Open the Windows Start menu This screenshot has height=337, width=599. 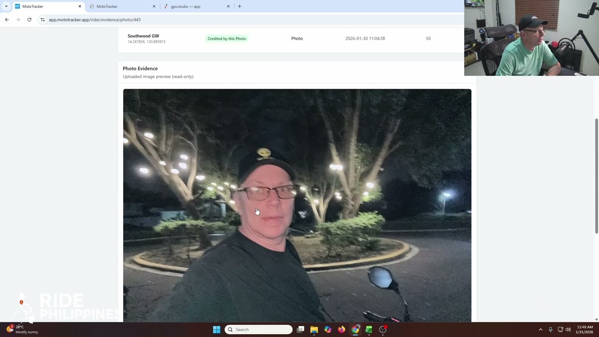coord(216,330)
